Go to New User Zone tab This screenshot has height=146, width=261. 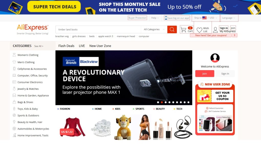100,46
